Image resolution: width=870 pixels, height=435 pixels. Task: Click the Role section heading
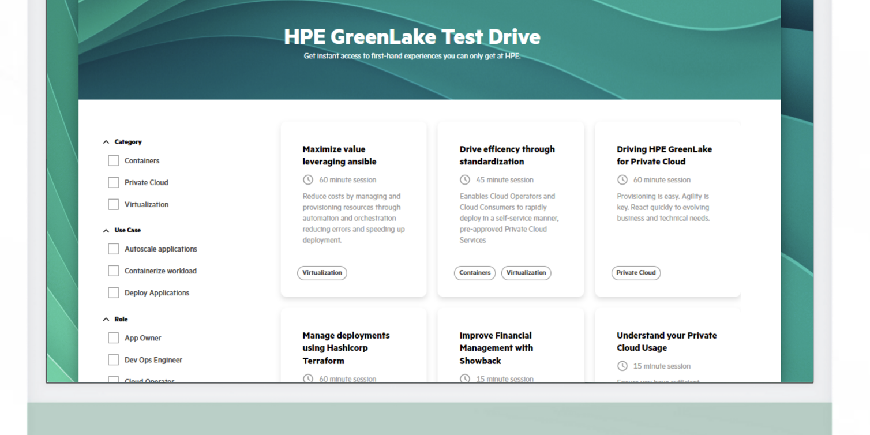[x=121, y=319]
